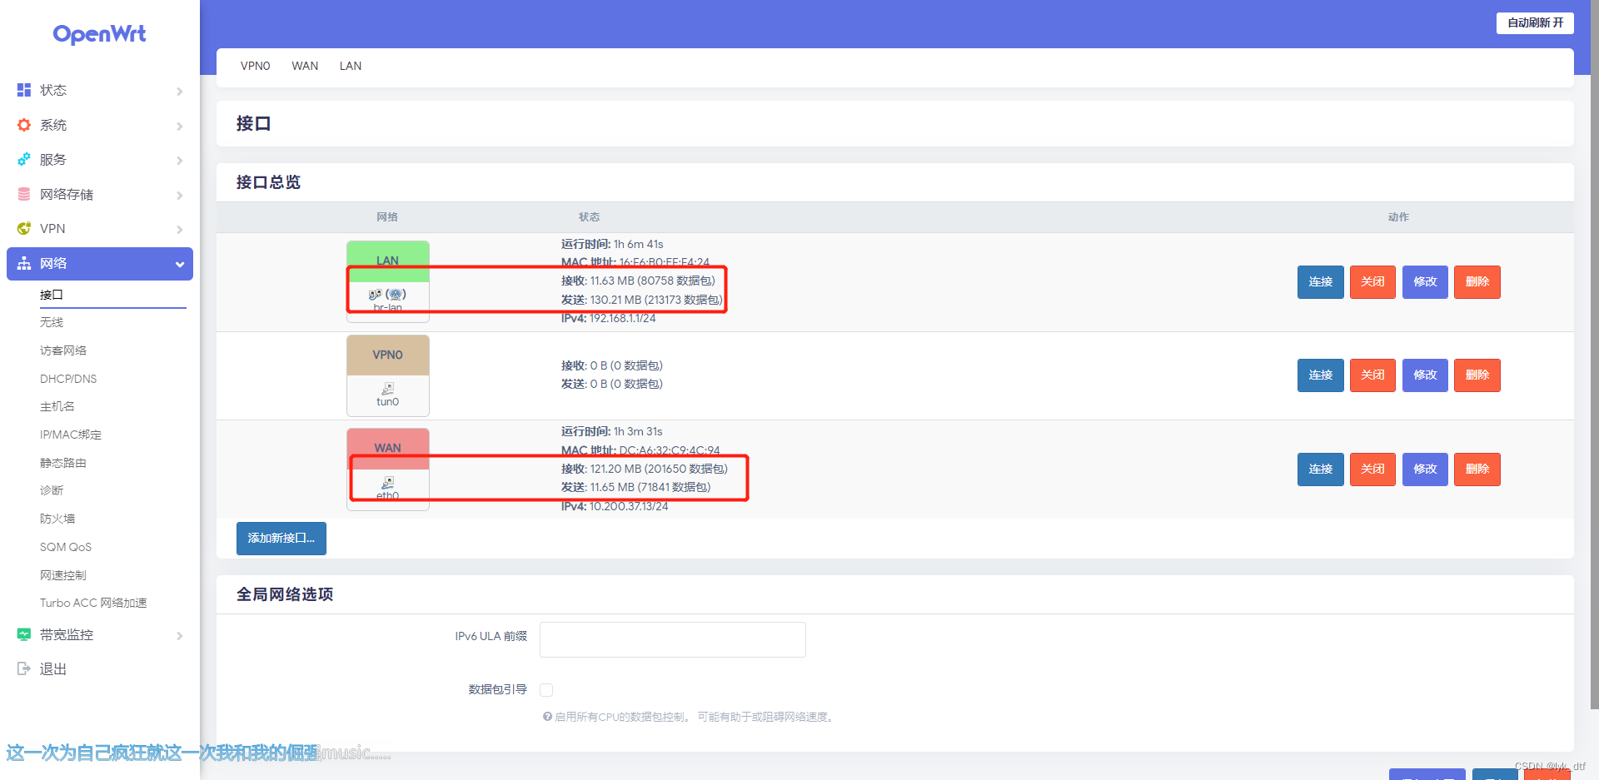Click the VPN icon in the sidebar
Viewport: 1599px width, 780px height.
[x=24, y=228]
